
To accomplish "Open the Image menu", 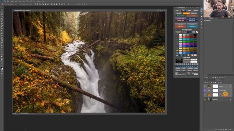I will click(12, 1).
